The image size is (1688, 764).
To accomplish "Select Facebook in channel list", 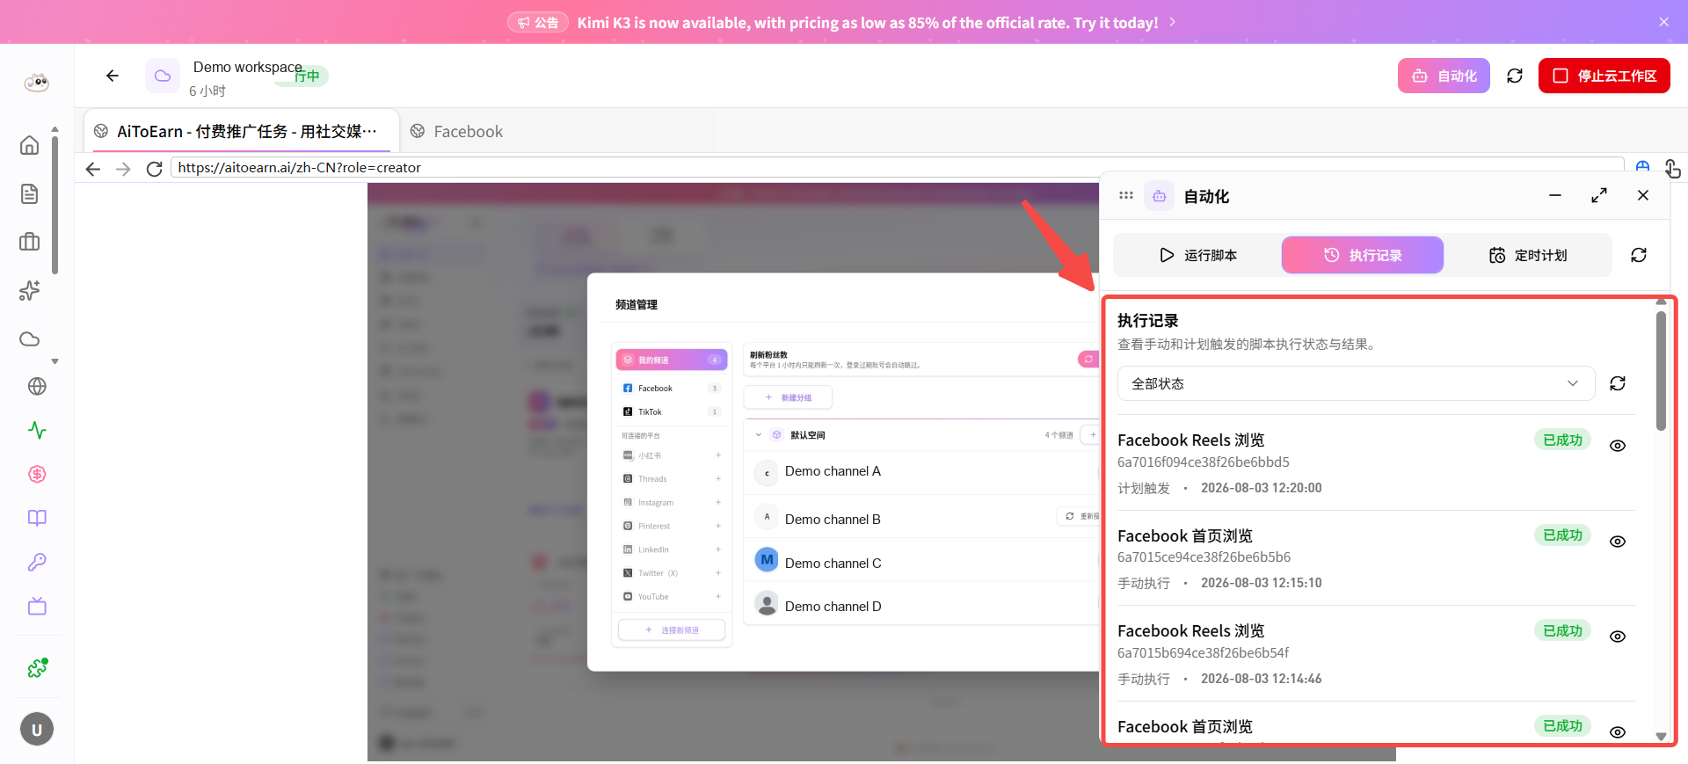I will (672, 388).
